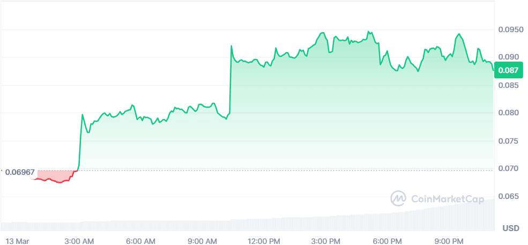Click the 3:00 AM time axis label

pos(79,240)
